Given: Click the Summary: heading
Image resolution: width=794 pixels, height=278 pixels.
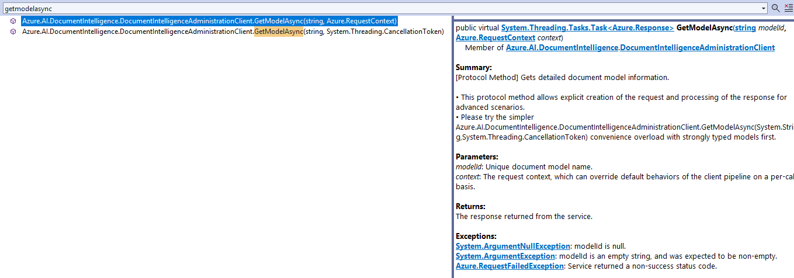Looking at the screenshot, I should click(474, 67).
